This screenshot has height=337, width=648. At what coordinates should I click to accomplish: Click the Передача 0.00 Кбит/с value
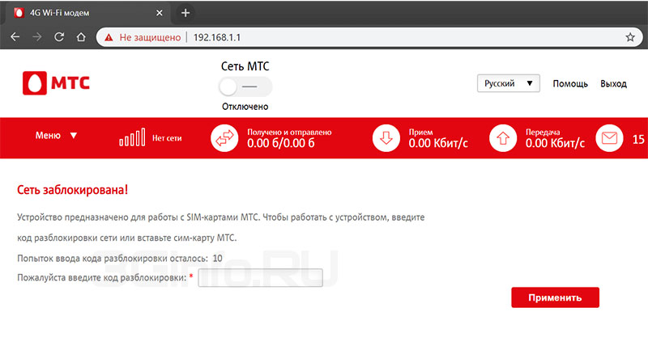pyautogui.click(x=555, y=143)
